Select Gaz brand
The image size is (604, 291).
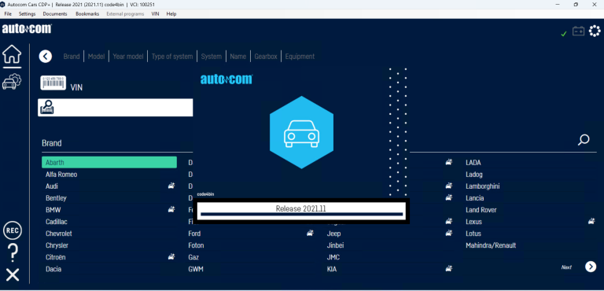(193, 257)
